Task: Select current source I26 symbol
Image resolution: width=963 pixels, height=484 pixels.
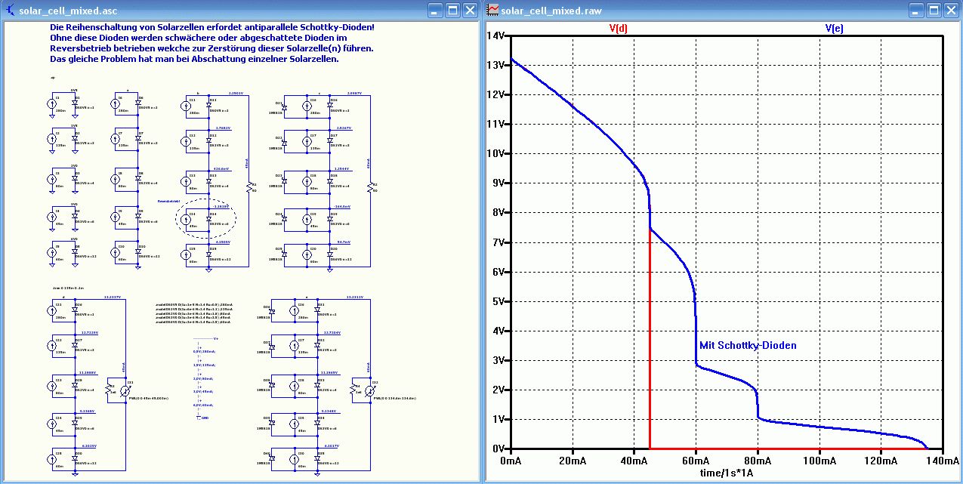Action: (x=295, y=312)
